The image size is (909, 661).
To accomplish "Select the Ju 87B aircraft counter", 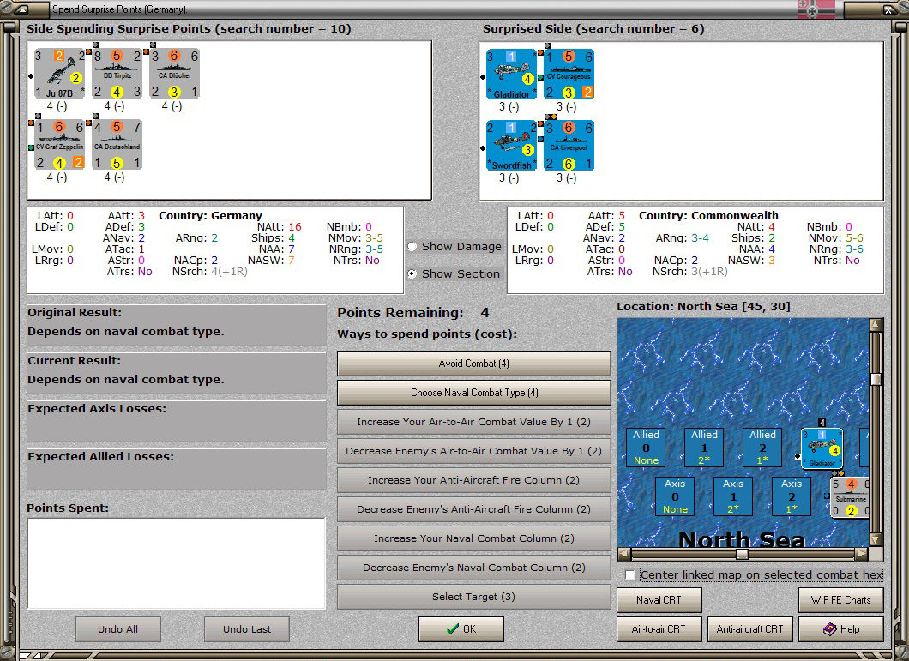I will point(59,74).
